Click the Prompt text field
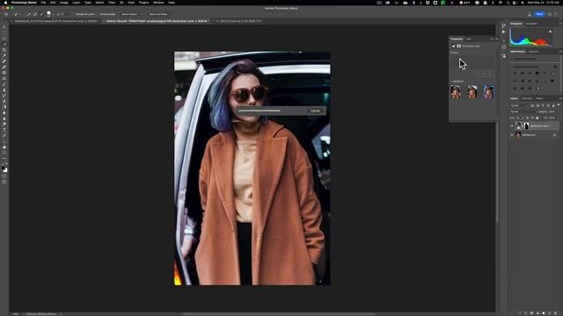563x316 pixels. pyautogui.click(x=472, y=62)
